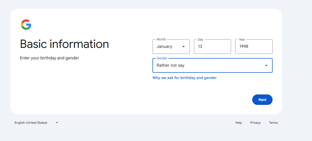This screenshot has height=141, width=312.
Task: Click the Year field label
Action: pos(242,40)
